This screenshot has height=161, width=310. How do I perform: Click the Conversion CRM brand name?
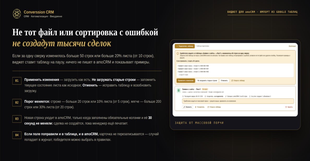coord(39,12)
